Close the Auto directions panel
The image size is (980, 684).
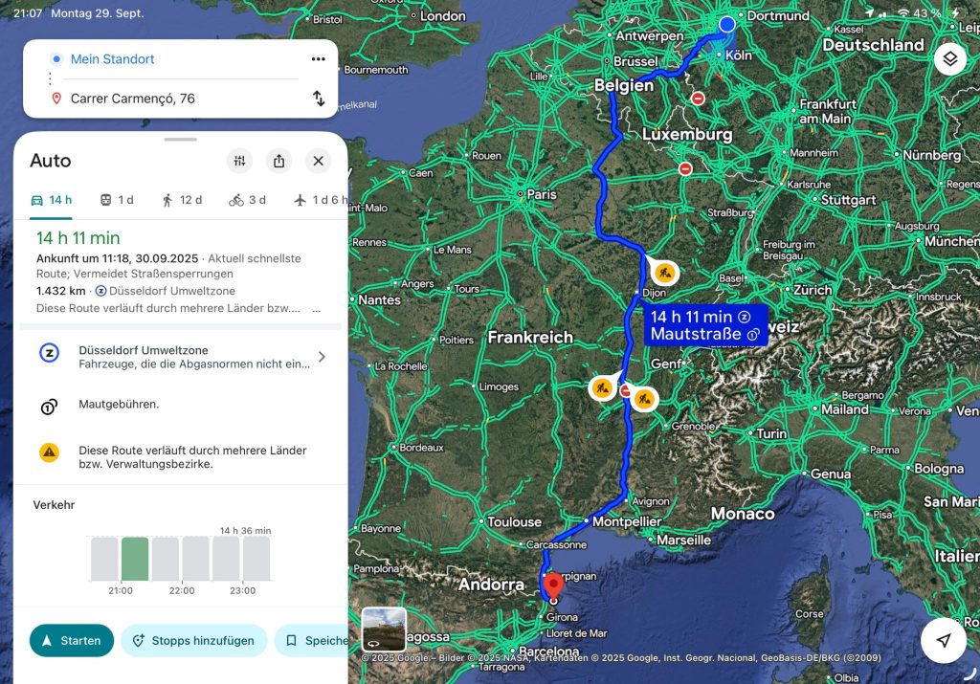(318, 161)
